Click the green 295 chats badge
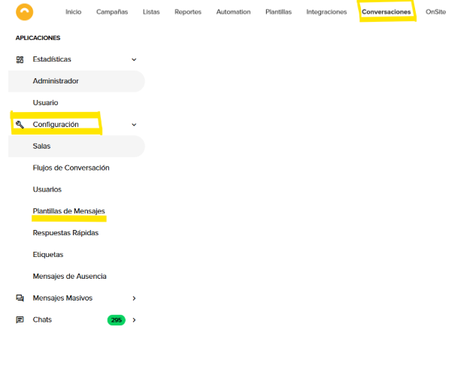 click(x=116, y=320)
